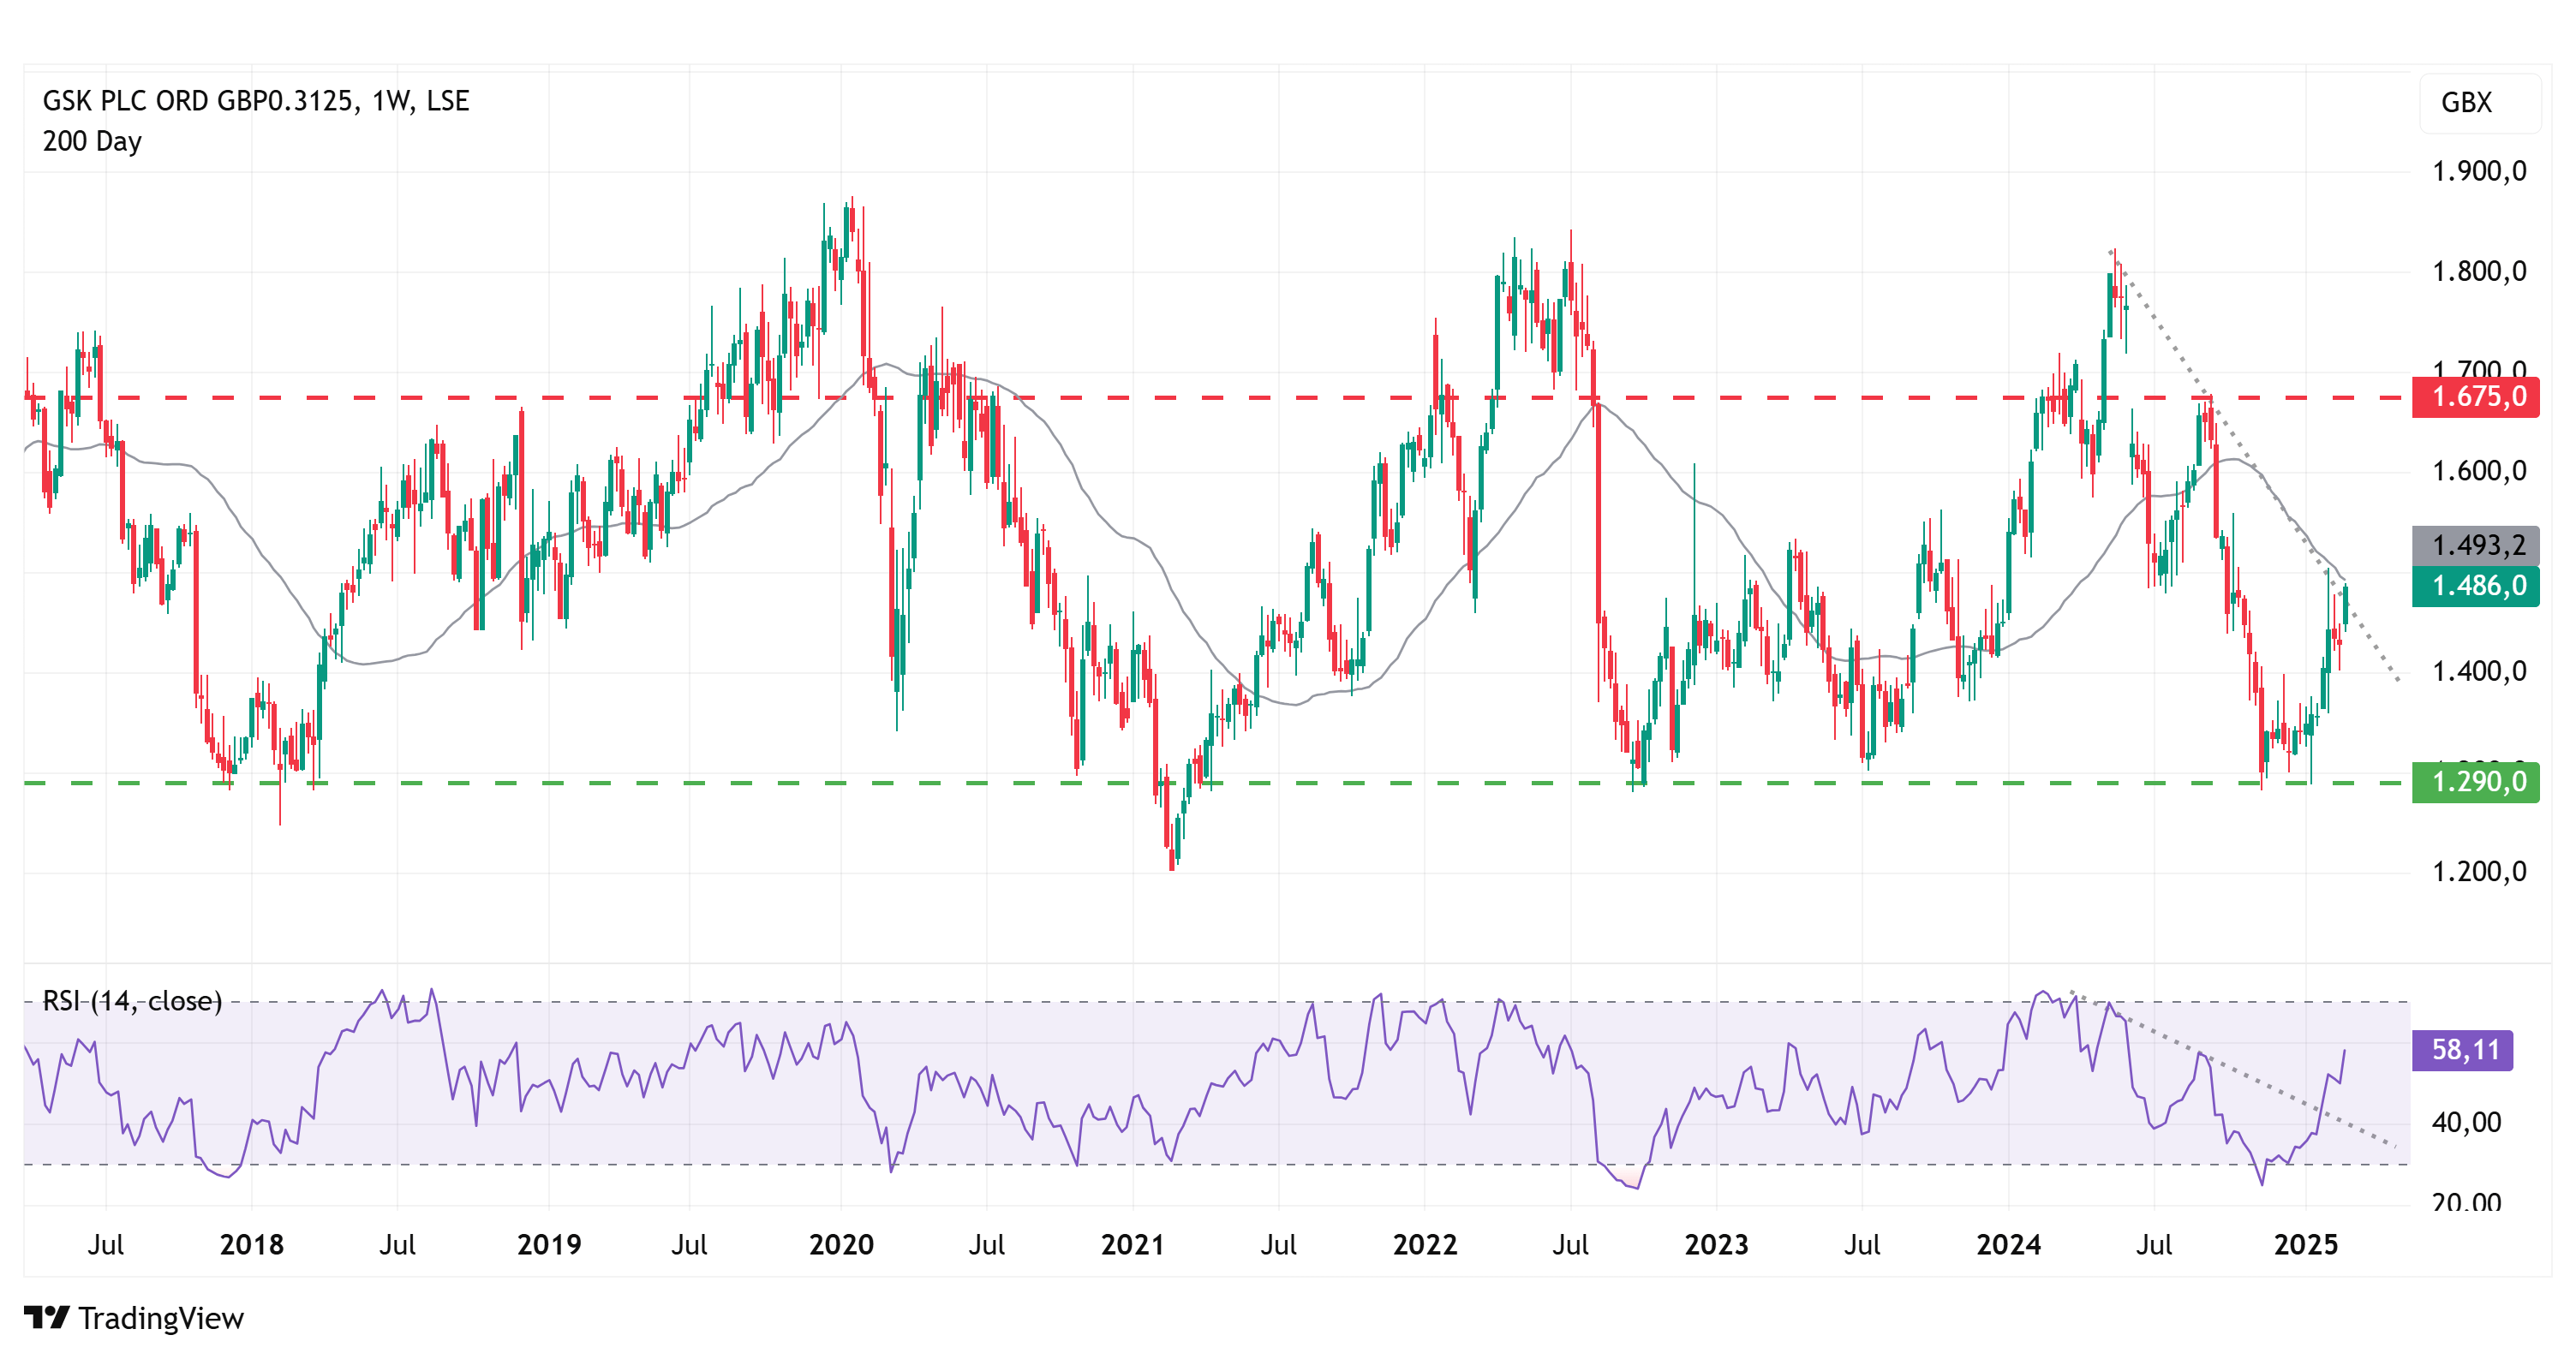Click the 1.600,0 price scale label
Image resolution: width=2576 pixels, height=1359 pixels.
(2479, 471)
